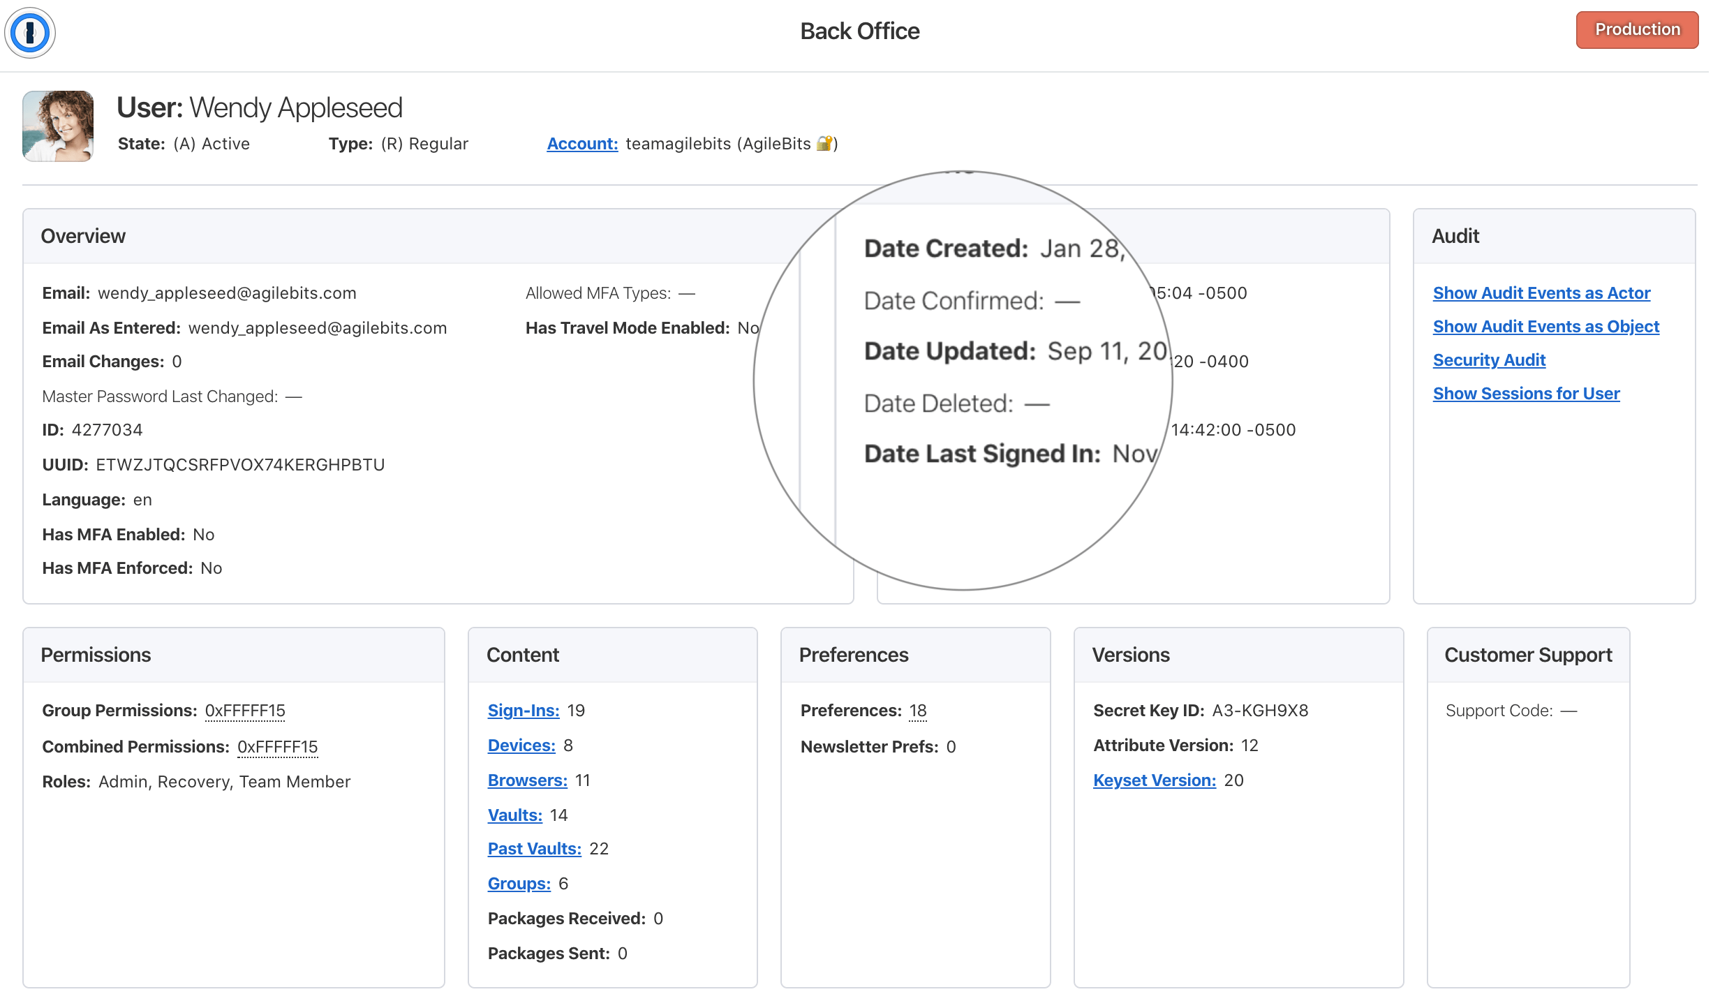1713x1008 pixels.
Task: View the user's Groups
Action: point(518,883)
